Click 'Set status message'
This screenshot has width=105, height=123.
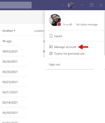click(87, 24)
